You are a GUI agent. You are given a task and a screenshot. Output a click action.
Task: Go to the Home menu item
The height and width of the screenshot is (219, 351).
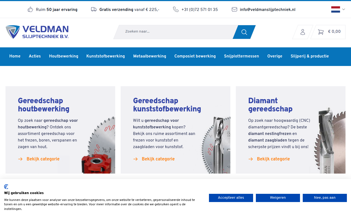coord(15,56)
